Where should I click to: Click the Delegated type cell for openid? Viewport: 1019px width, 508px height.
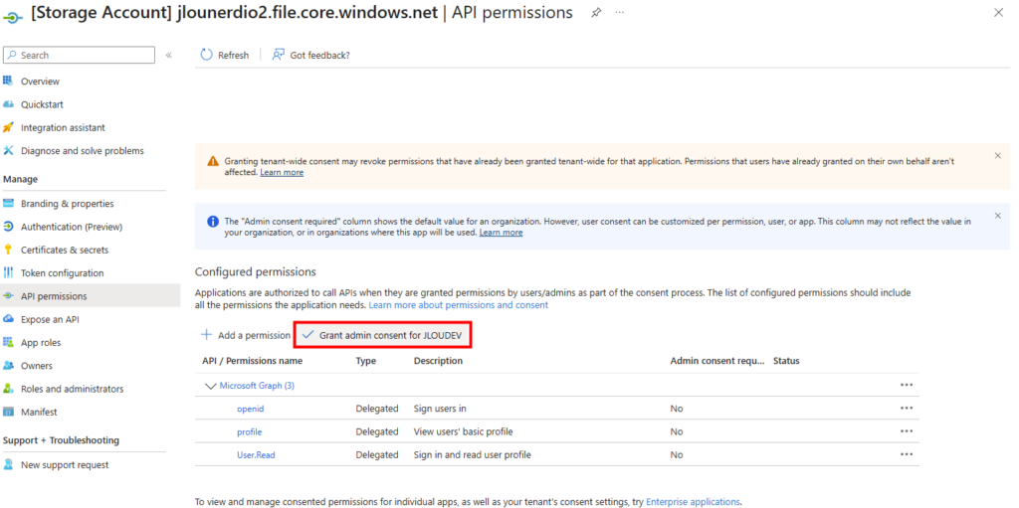(x=377, y=409)
